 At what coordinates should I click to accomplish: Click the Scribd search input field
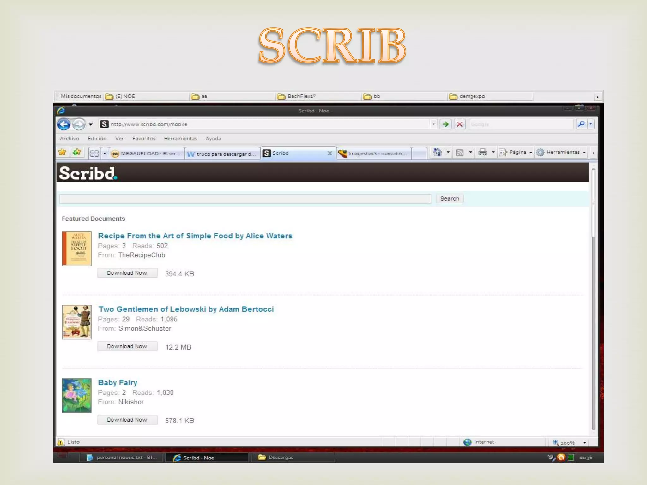point(245,199)
